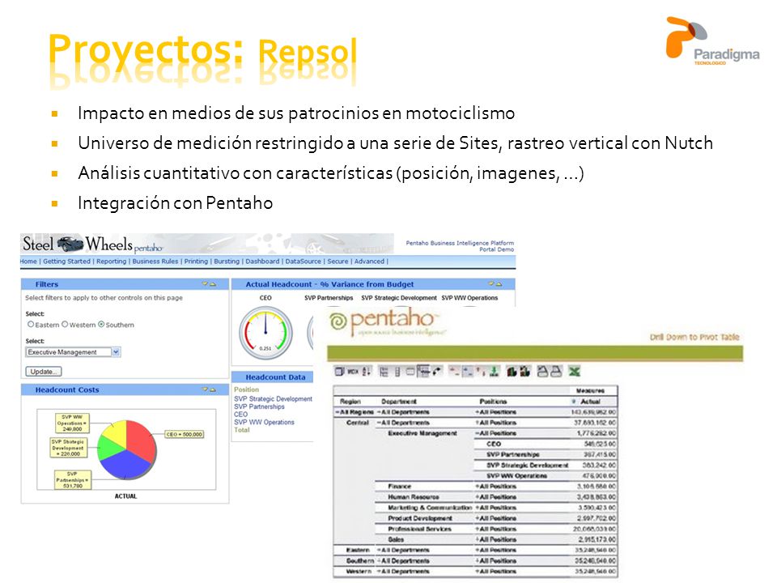Open the Printing menu
The height and width of the screenshot is (583, 777).
(196, 262)
